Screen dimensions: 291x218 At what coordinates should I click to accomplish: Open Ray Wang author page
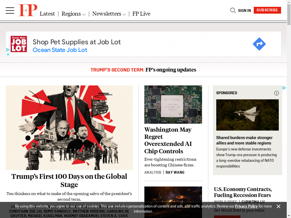coord(175,172)
